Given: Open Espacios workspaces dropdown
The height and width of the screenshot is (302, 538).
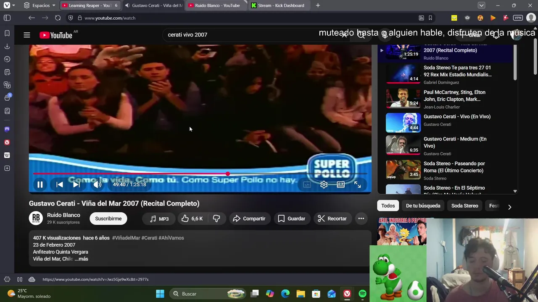Looking at the screenshot, I should pos(40,5).
